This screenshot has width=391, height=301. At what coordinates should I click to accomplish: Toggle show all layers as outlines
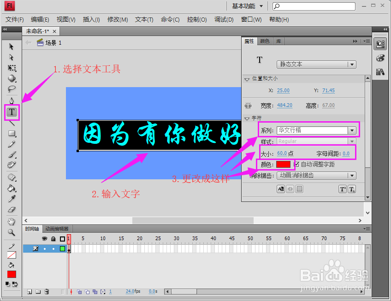click(x=62, y=239)
